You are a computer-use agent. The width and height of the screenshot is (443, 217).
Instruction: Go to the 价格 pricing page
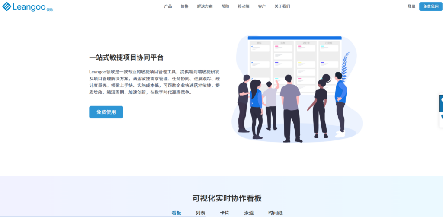pyautogui.click(x=184, y=6)
